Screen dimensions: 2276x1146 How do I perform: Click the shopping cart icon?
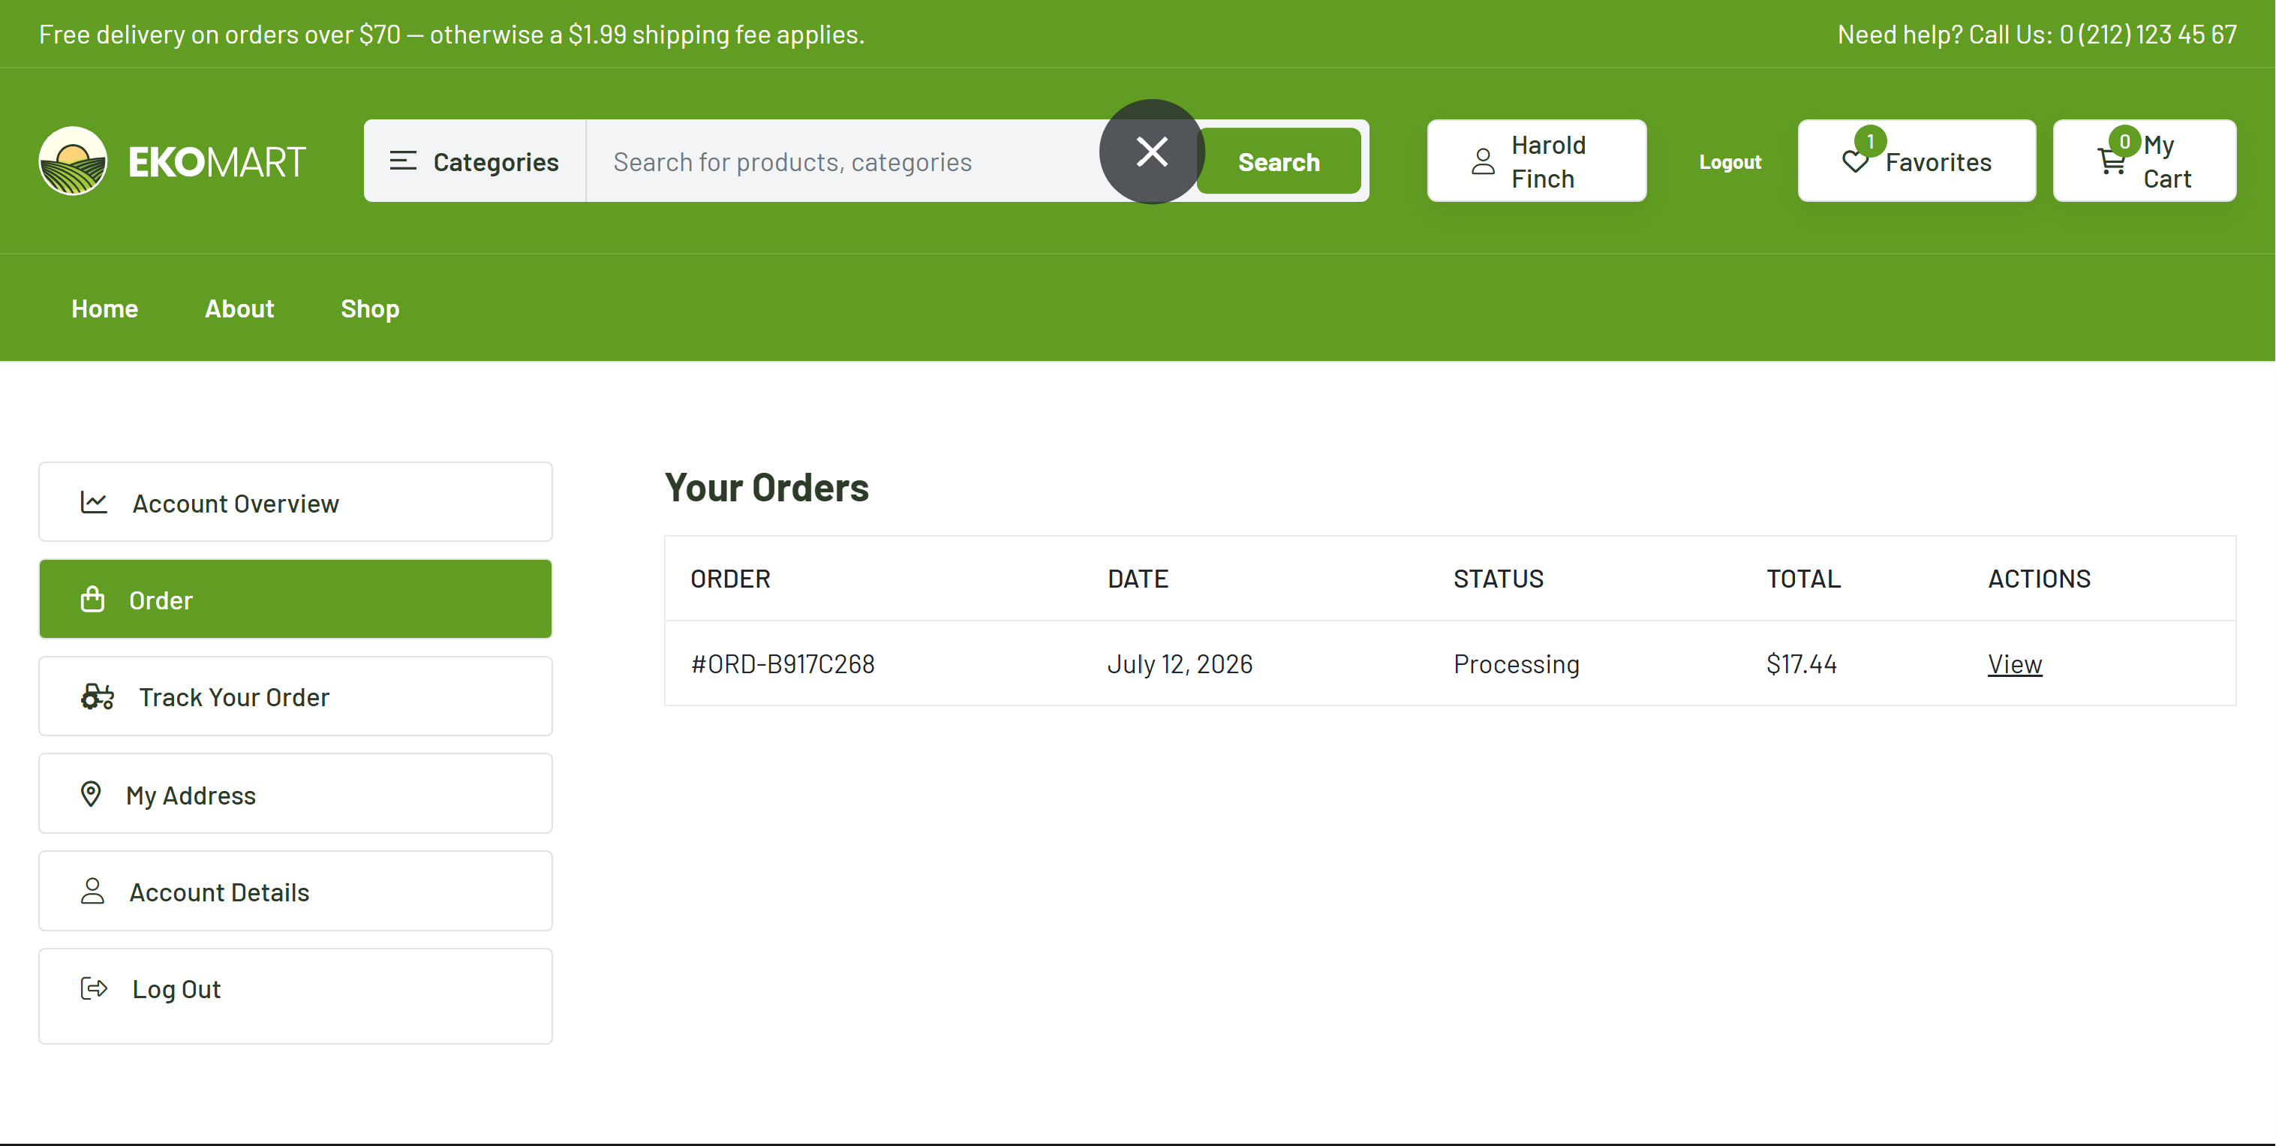click(x=2112, y=163)
